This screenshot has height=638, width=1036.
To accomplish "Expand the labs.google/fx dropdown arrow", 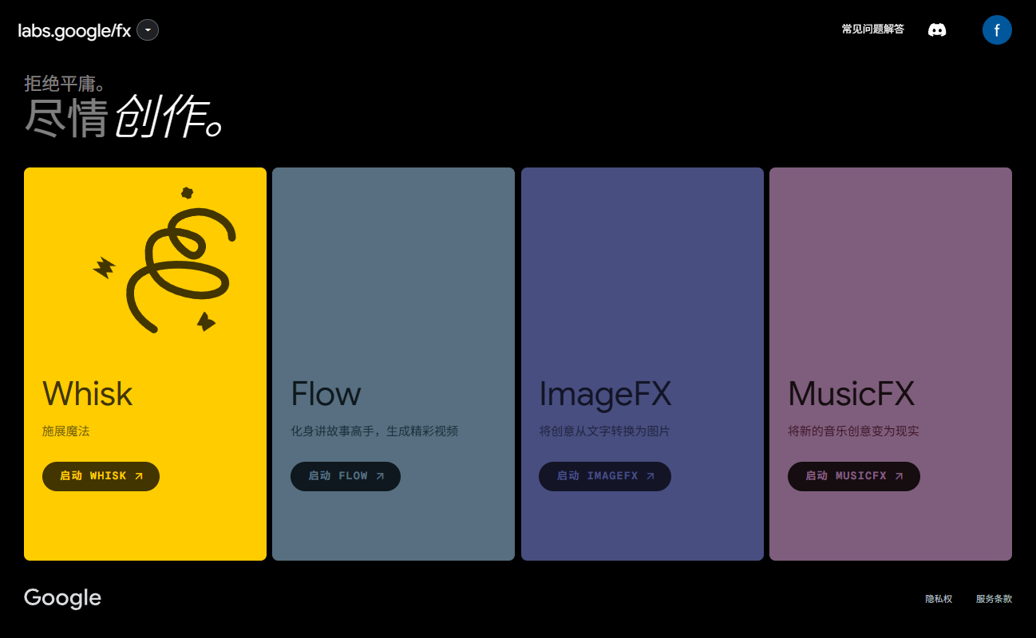I will tap(148, 30).
